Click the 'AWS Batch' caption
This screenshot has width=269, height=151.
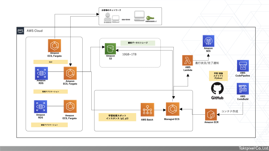[147, 120]
